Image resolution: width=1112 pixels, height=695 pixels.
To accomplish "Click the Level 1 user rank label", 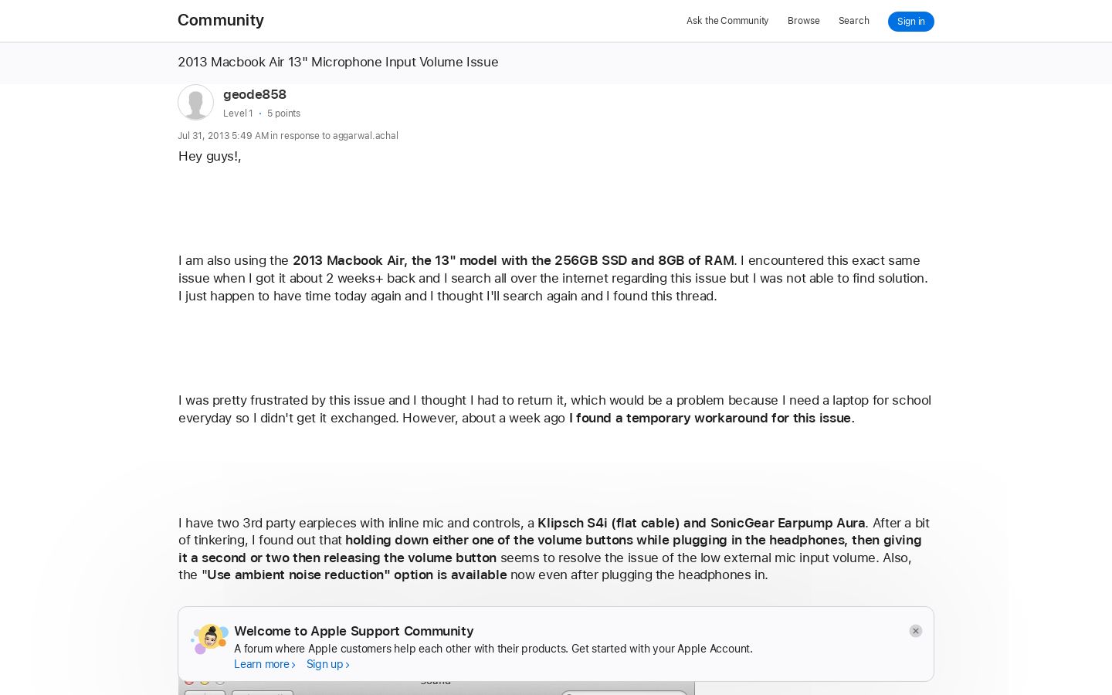I will 238,114.
